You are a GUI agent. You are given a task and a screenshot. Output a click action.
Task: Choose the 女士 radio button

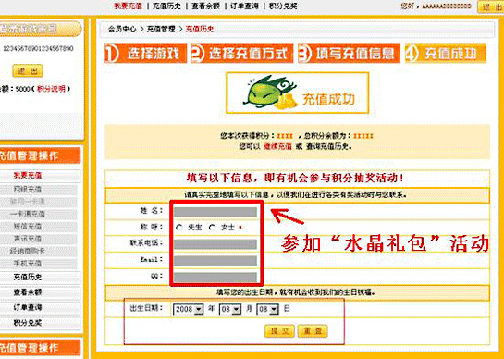coord(212,228)
